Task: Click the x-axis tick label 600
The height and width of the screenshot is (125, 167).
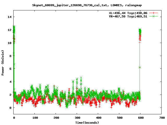Action: tap(141, 118)
